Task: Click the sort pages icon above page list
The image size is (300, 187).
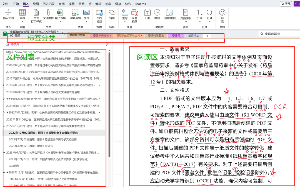Action: pos(107,44)
